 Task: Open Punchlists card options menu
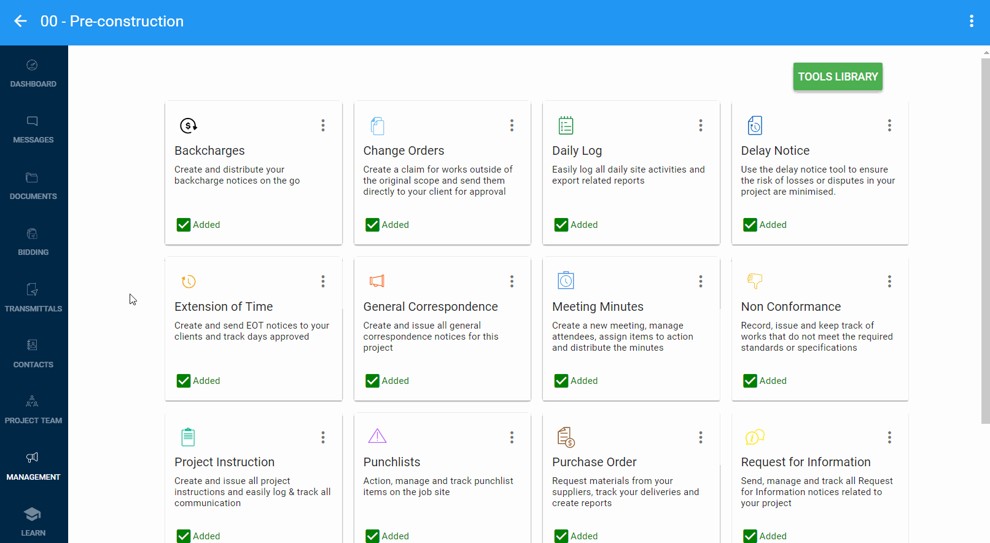tap(512, 437)
